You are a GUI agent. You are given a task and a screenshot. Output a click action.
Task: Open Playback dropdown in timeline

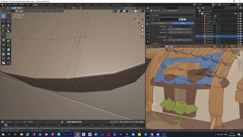click(10, 122)
